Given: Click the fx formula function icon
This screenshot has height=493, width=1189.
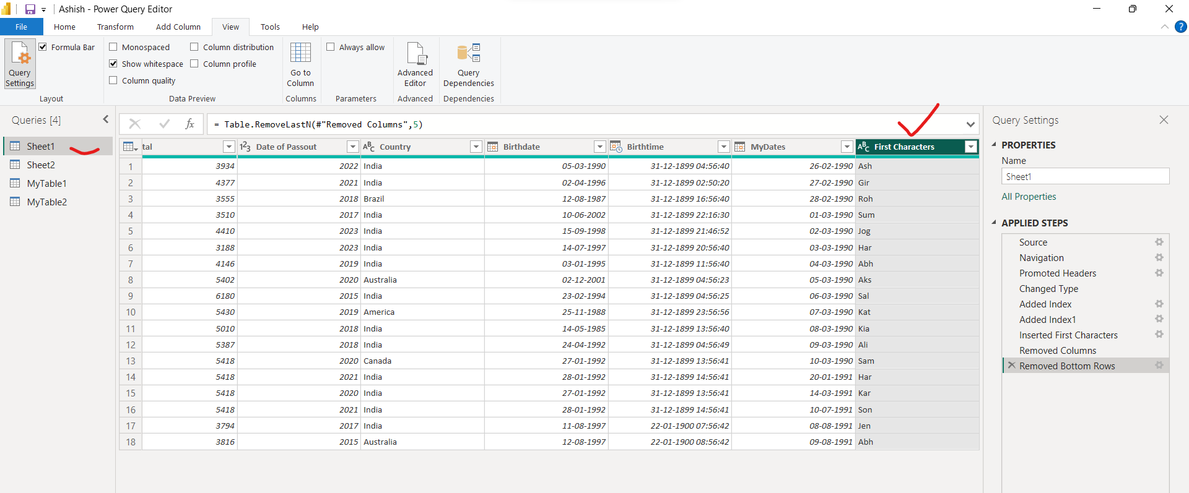Looking at the screenshot, I should 190,124.
